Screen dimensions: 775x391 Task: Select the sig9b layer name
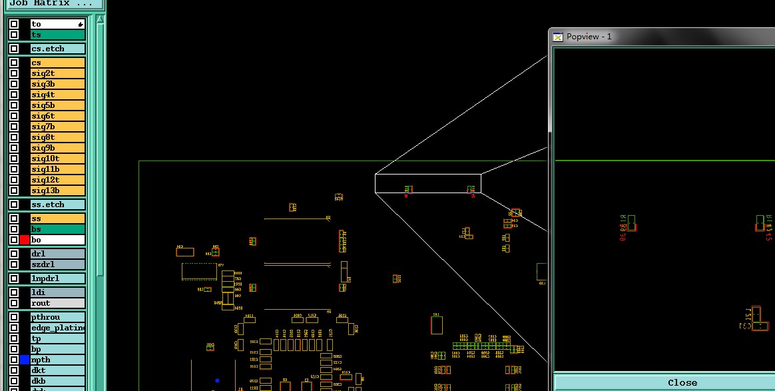pyautogui.click(x=58, y=148)
